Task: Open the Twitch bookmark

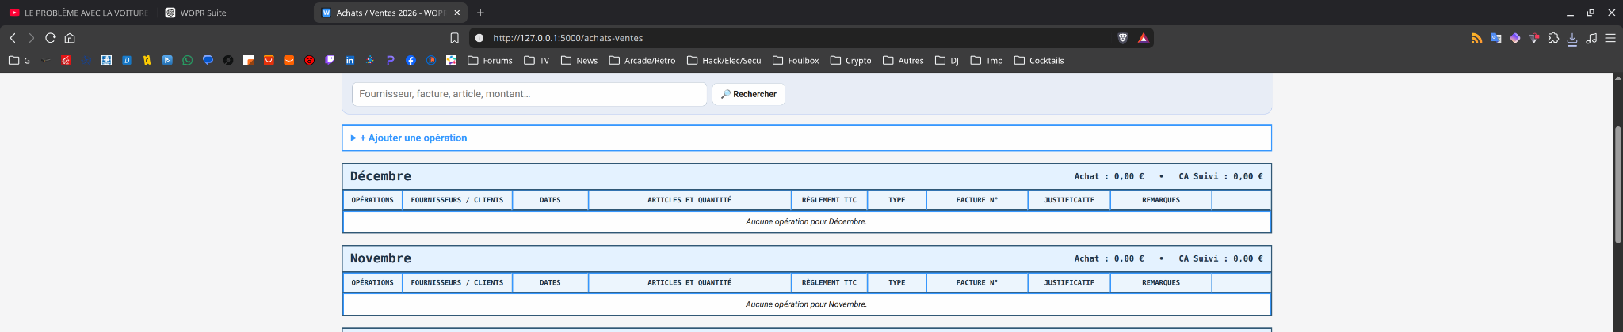Action: point(330,60)
